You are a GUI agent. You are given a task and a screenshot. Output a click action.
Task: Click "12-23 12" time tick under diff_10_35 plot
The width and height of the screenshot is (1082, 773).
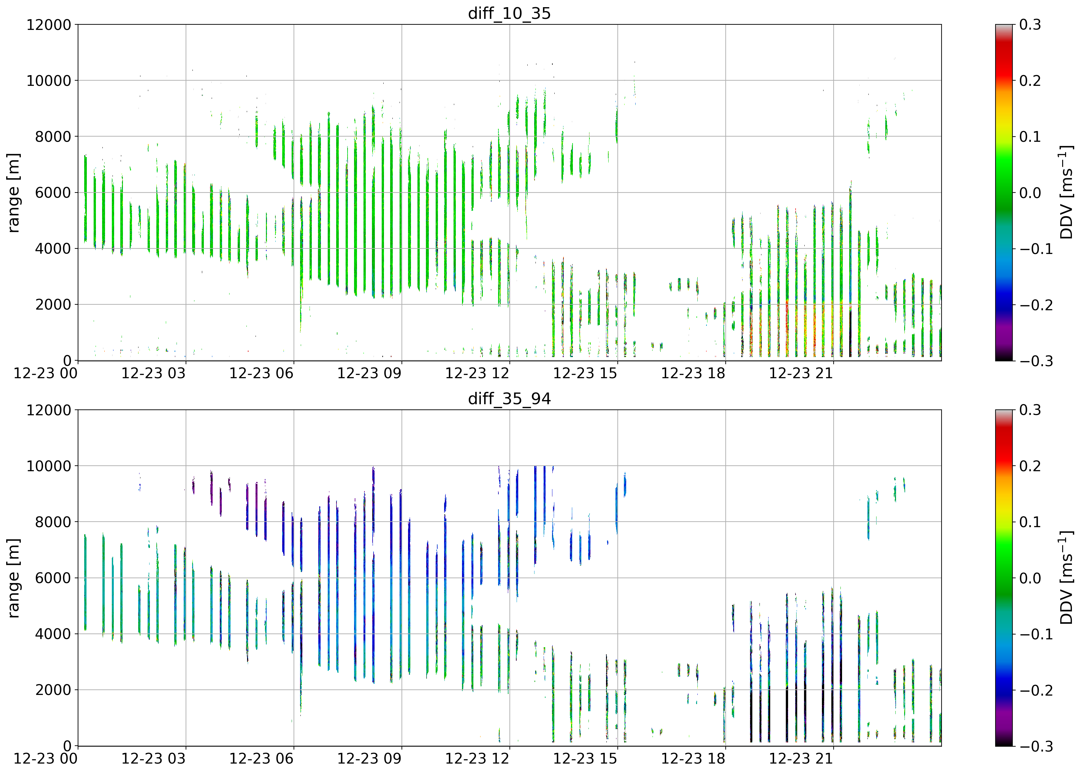click(477, 374)
